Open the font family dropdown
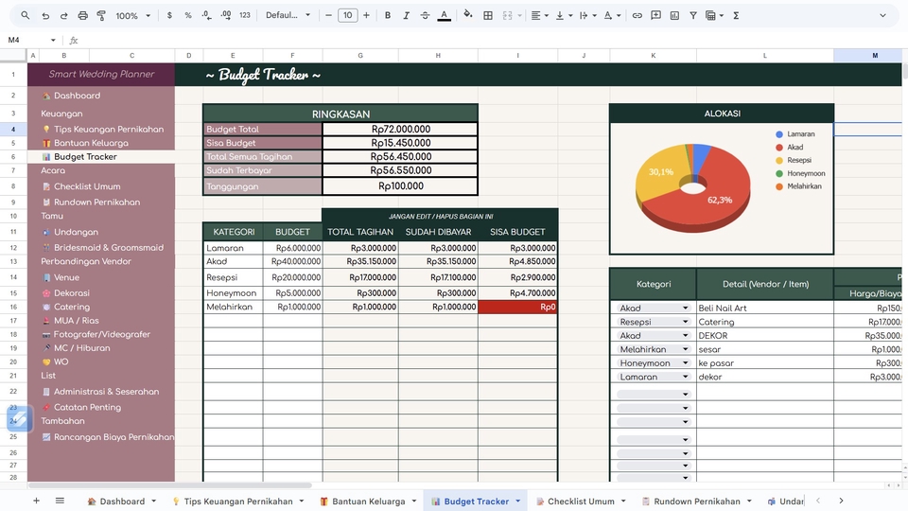Screen dimensions: 908x511 [288, 15]
